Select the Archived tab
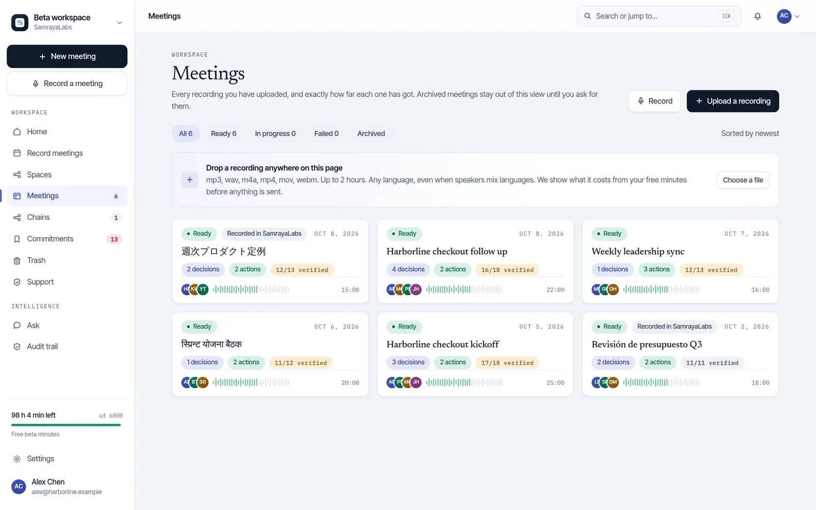Viewport: 816px width, 510px height. point(371,134)
